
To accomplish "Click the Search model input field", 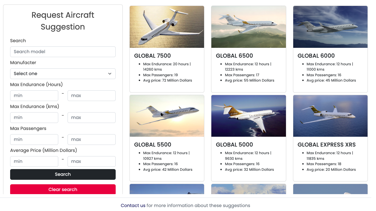I will click(x=63, y=52).
